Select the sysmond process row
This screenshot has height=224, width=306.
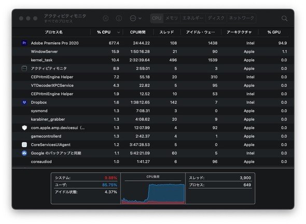153,111
